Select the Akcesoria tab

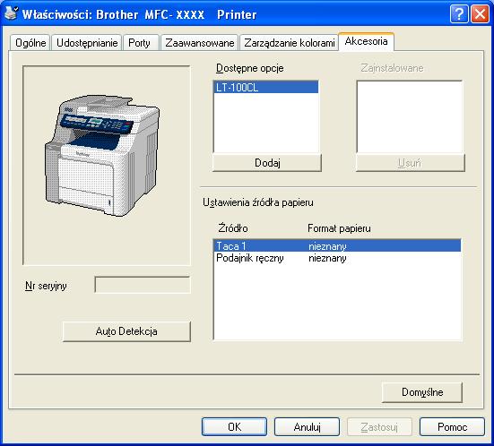366,41
